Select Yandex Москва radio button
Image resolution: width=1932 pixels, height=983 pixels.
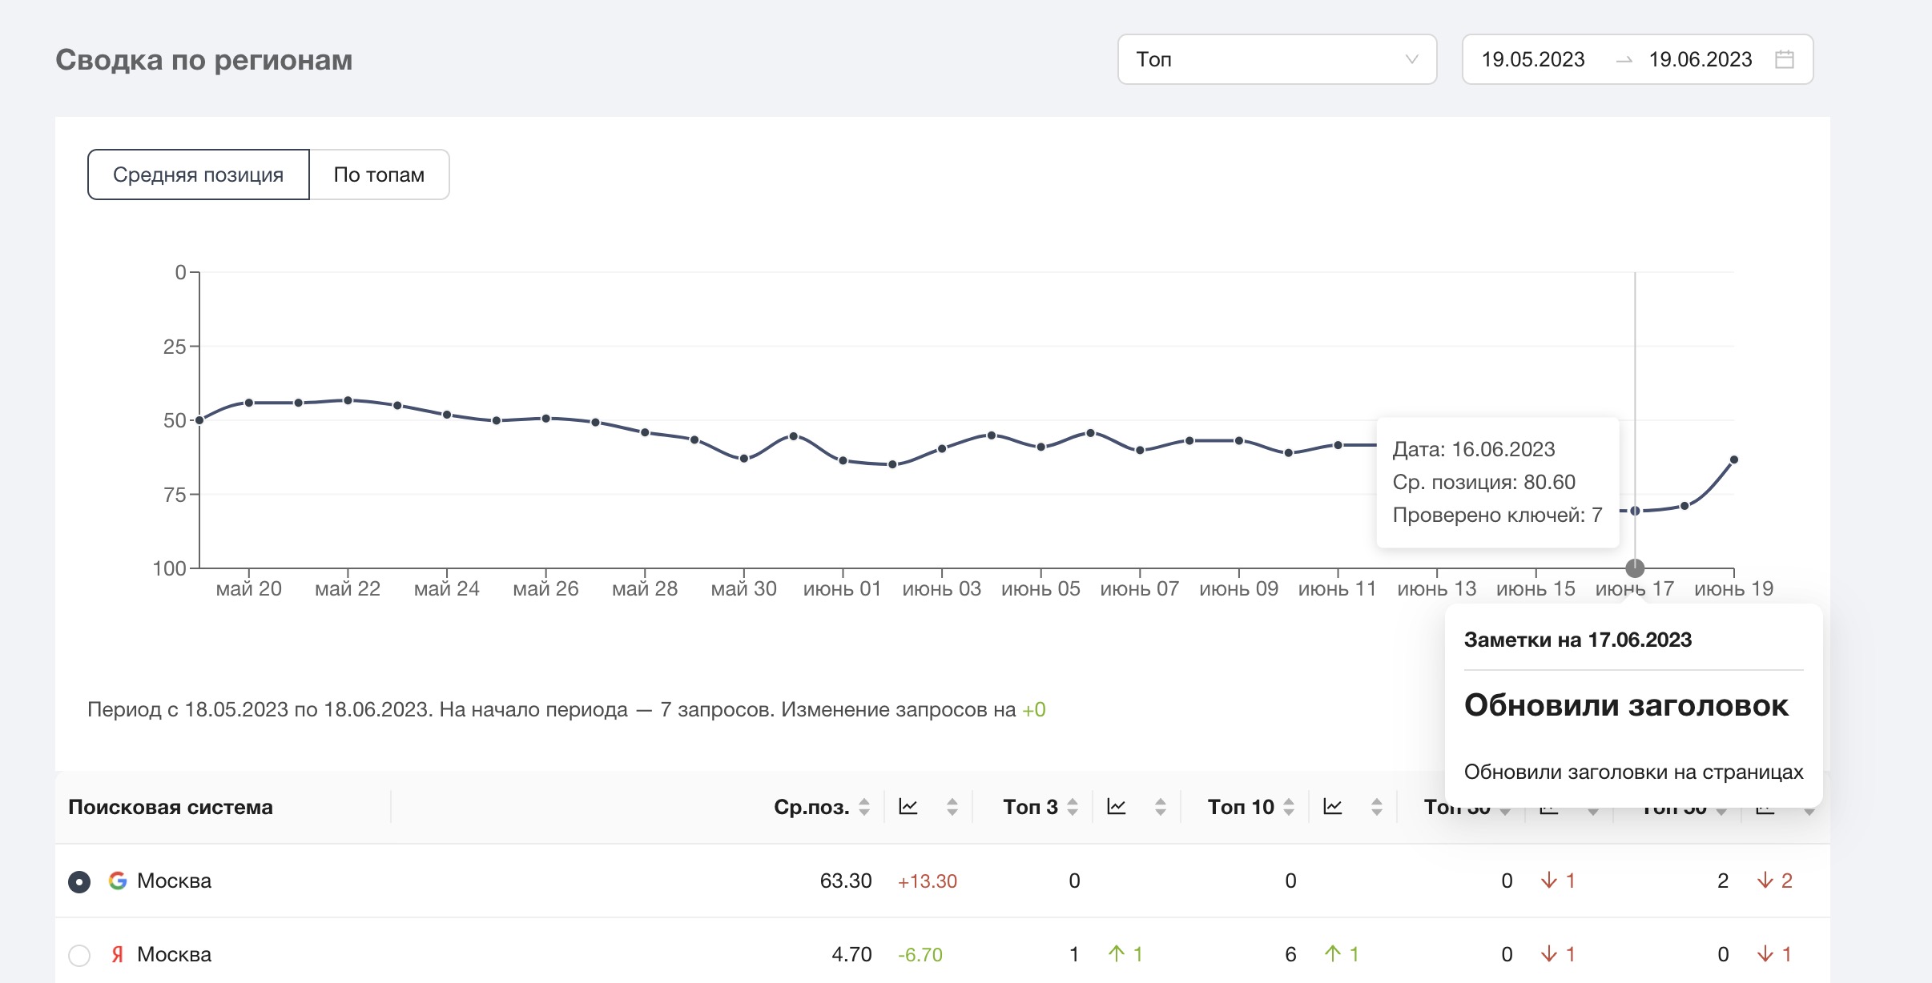[x=79, y=955]
